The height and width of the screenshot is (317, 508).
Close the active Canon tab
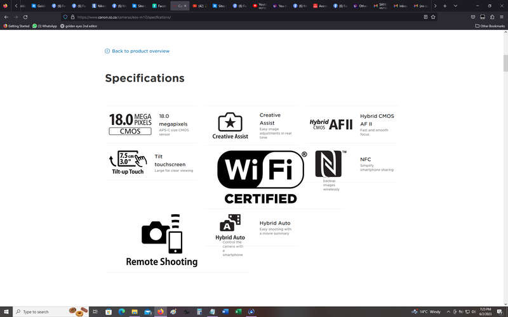185,6
